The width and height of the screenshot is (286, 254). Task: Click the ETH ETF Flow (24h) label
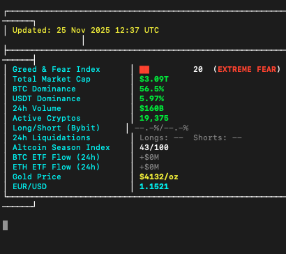pos(57,167)
